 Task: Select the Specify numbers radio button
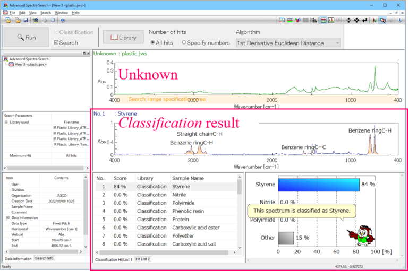[x=184, y=42]
